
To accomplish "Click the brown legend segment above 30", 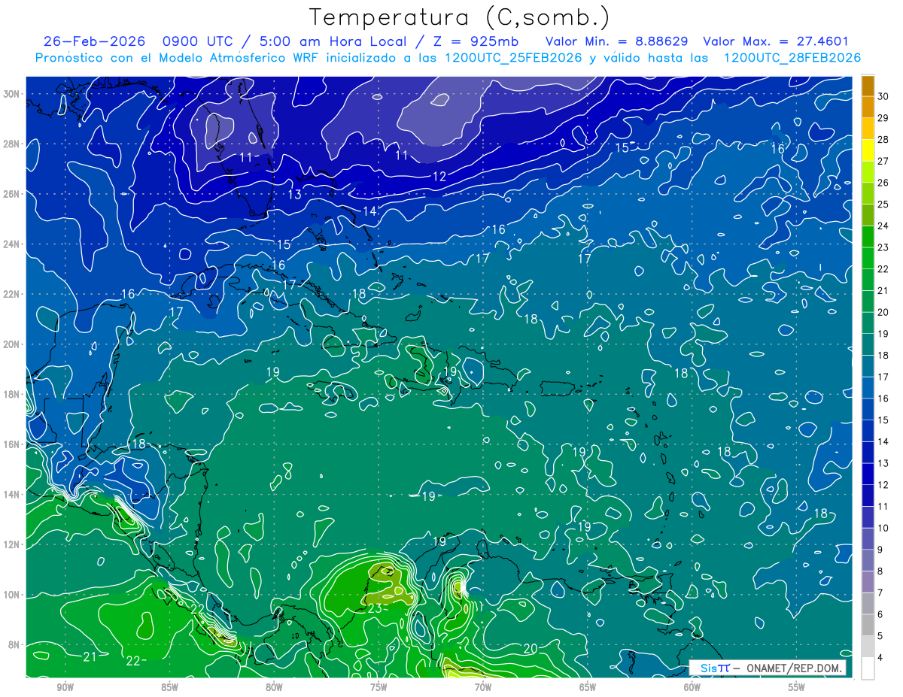I will pyautogui.click(x=868, y=86).
